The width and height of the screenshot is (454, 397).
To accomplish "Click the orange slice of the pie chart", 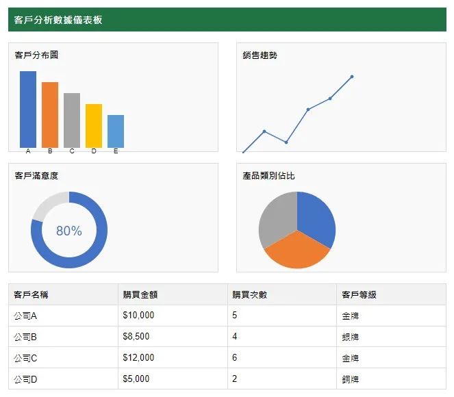I will pos(297,252).
